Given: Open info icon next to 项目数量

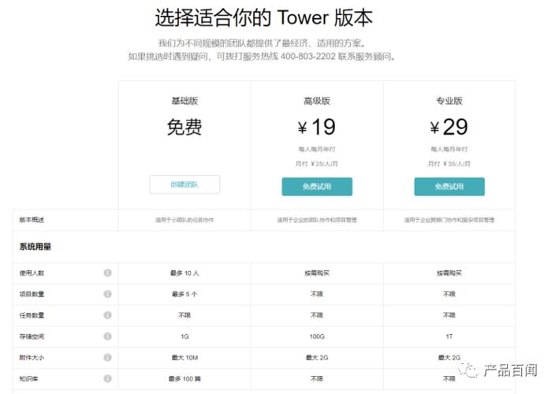Looking at the screenshot, I should point(107,294).
